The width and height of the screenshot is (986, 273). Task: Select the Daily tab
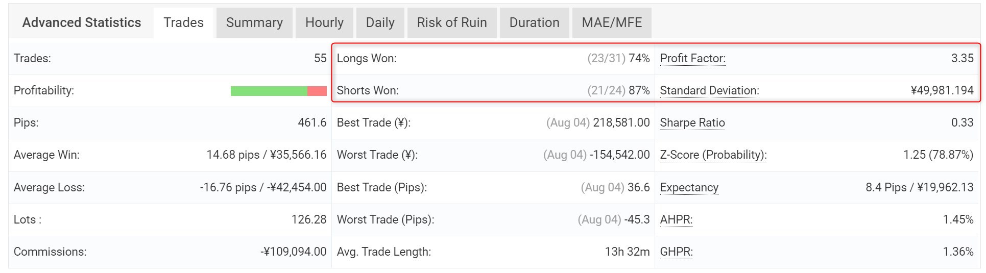coord(380,23)
